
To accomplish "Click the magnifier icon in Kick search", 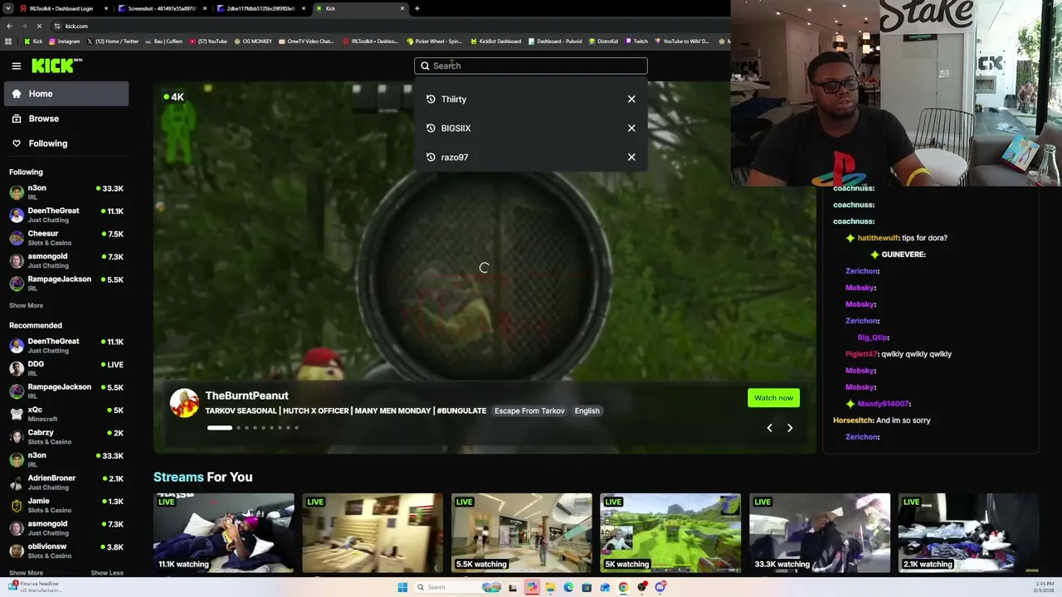I will (x=425, y=66).
